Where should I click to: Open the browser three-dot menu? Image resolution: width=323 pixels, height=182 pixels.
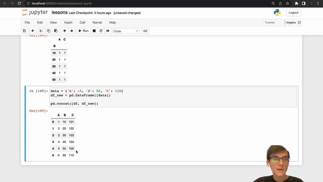click(x=318, y=4)
